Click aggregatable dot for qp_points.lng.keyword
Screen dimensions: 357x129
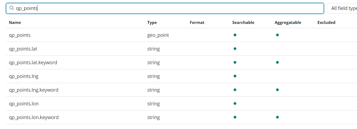point(277,90)
